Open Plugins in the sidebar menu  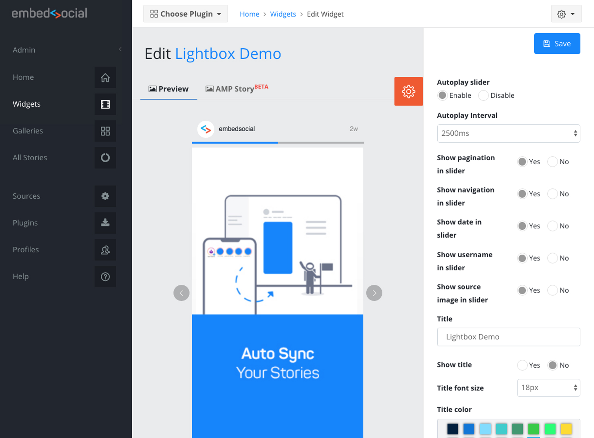click(x=25, y=223)
